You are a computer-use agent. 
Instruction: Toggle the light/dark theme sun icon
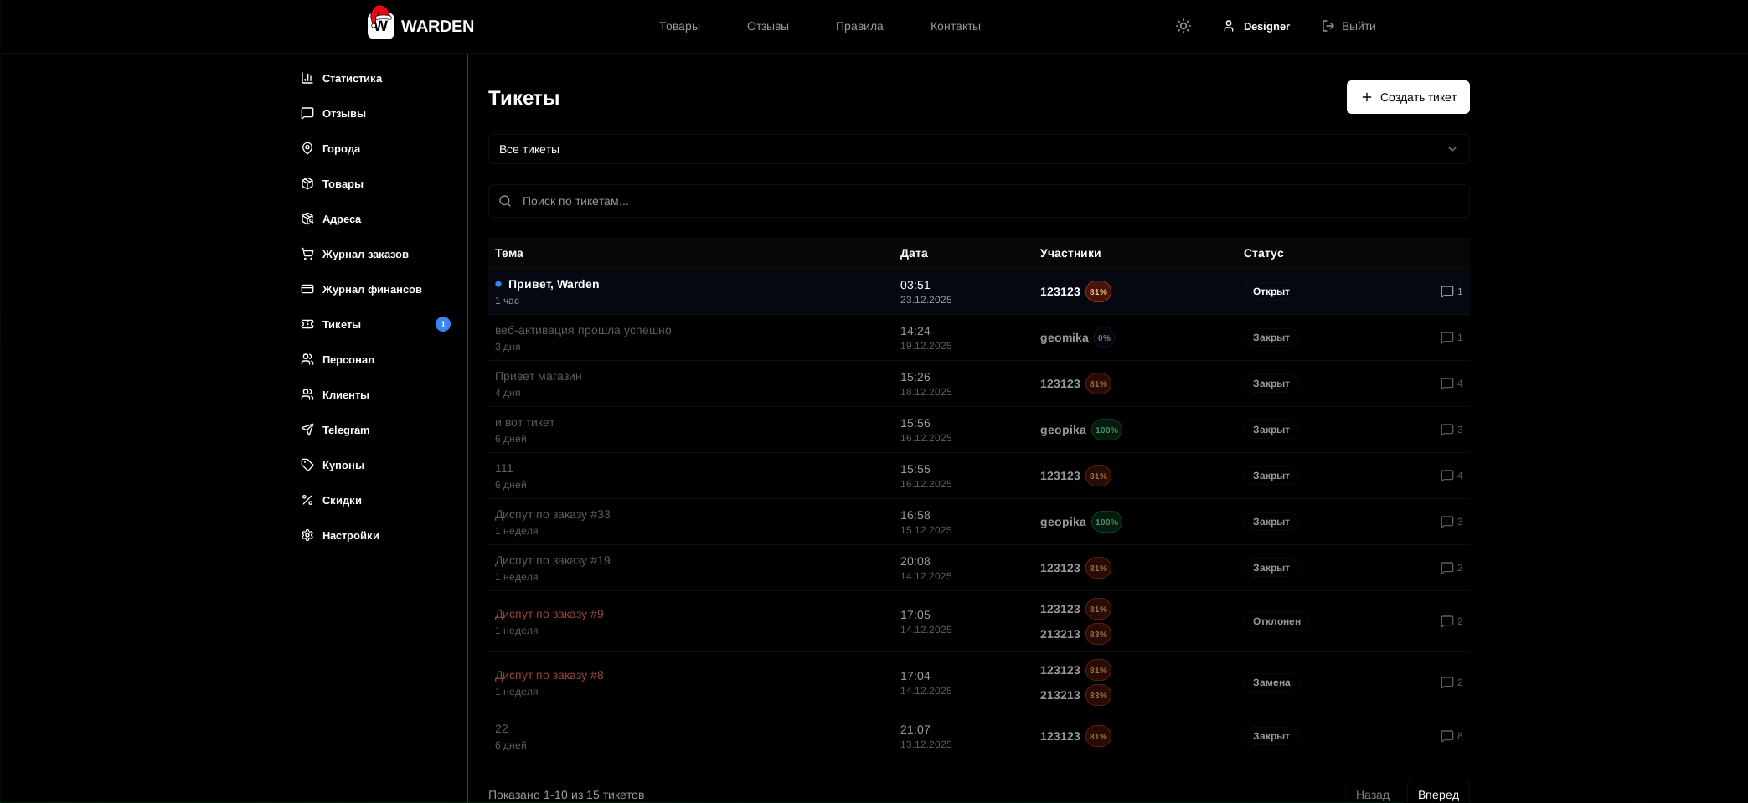(1183, 26)
